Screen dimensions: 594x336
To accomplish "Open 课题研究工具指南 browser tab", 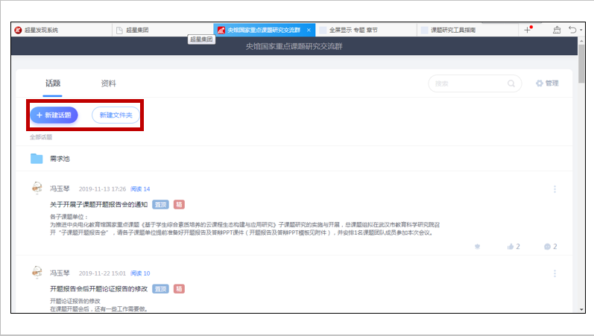I will coord(467,30).
